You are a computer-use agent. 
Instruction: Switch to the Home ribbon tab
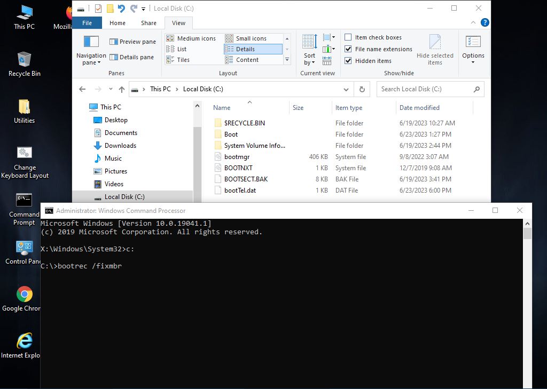coord(118,23)
